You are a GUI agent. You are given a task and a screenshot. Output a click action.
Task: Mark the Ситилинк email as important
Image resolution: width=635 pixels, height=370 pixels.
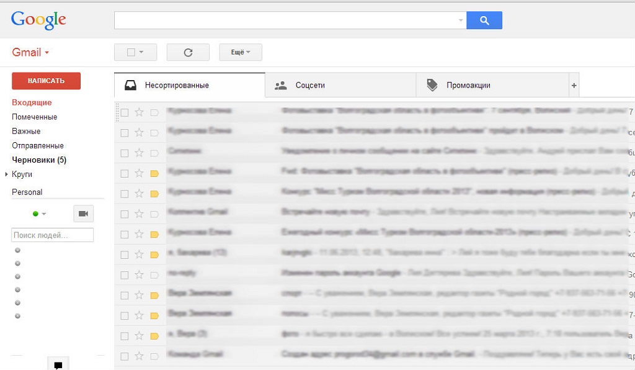(154, 153)
